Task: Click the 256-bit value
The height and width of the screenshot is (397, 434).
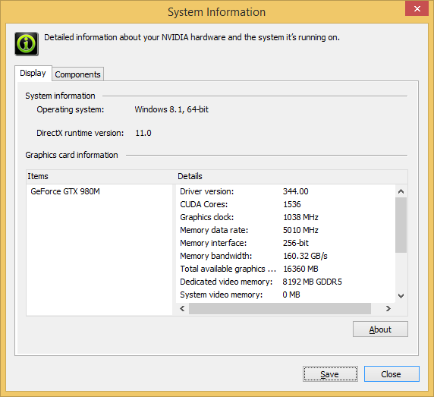Action: (296, 243)
